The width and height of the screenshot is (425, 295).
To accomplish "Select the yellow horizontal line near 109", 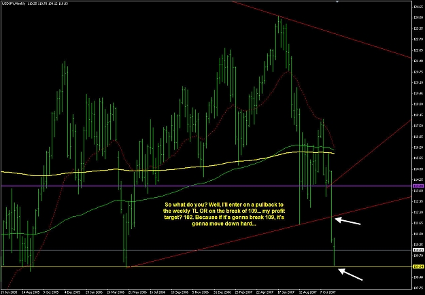I will tap(206, 267).
